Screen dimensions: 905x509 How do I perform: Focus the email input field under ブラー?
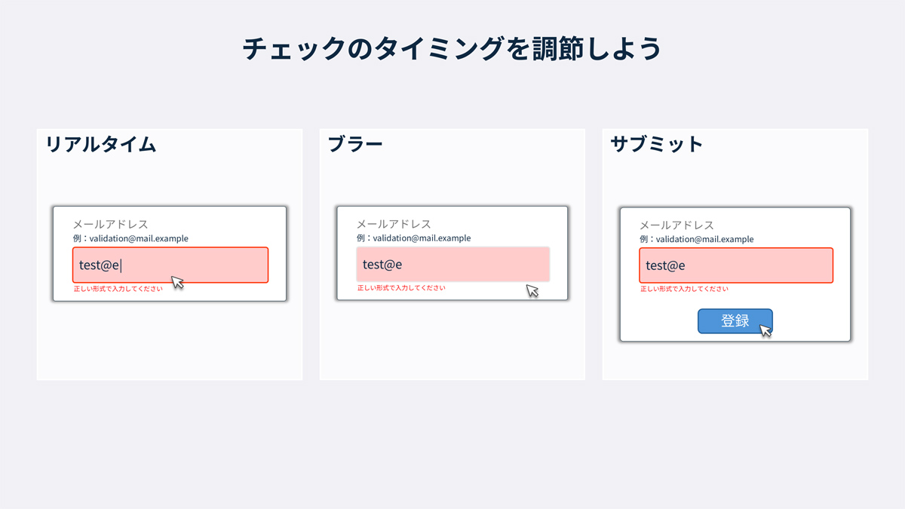(452, 264)
